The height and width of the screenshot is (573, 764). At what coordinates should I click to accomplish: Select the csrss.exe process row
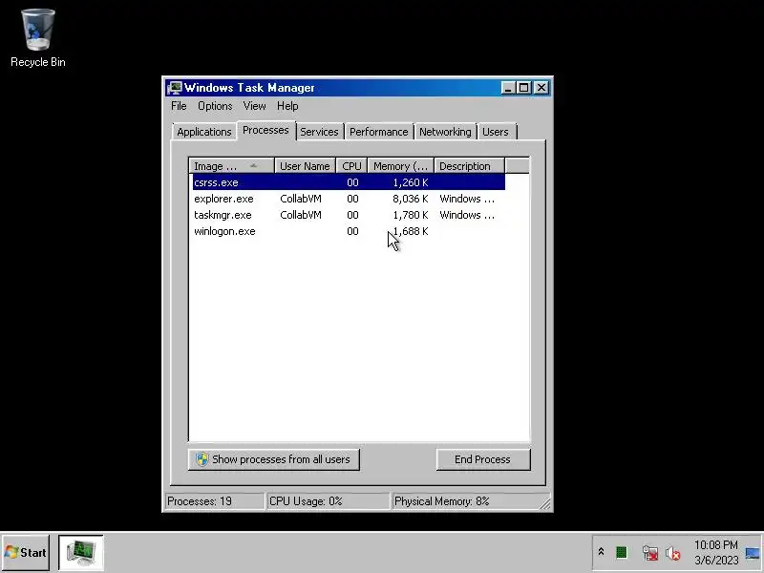point(349,182)
